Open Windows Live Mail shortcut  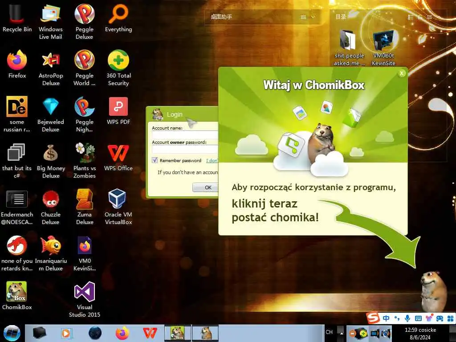coord(51,21)
